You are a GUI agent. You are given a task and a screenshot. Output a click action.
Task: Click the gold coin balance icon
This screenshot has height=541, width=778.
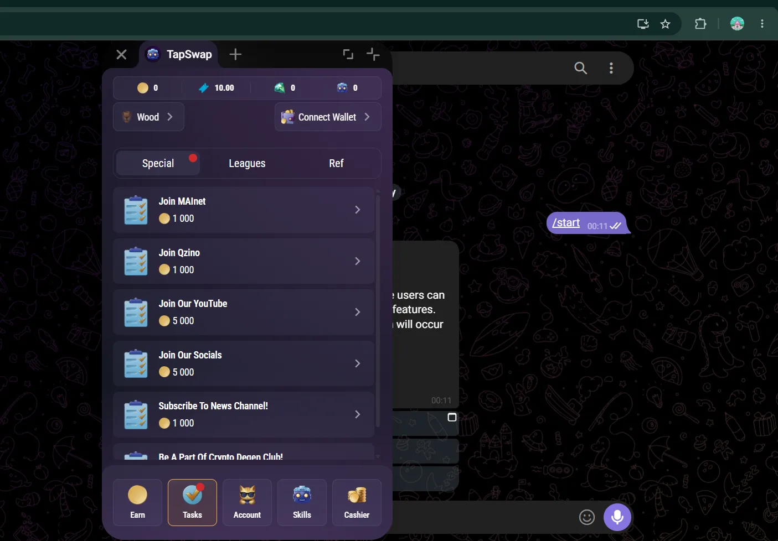pyautogui.click(x=143, y=88)
